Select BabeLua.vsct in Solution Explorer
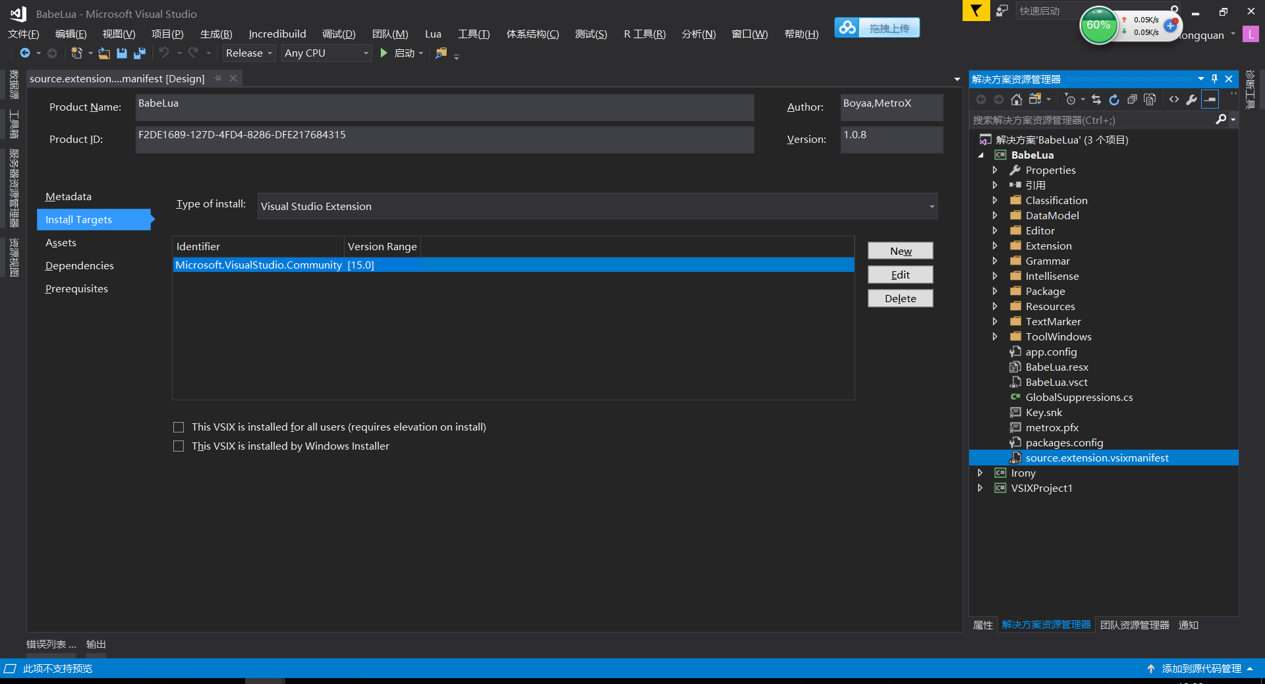The width and height of the screenshot is (1265, 684). (1056, 382)
